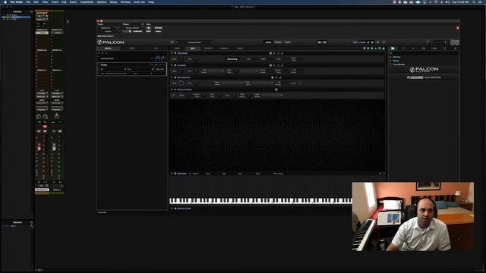Click the part volume knob beside Default Multi
The image size is (486, 273).
[157, 58]
